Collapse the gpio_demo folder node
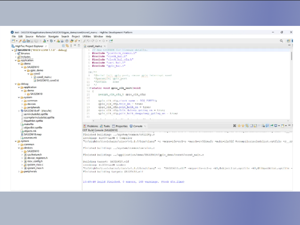The width and height of the screenshot is (300, 225). click(25, 71)
